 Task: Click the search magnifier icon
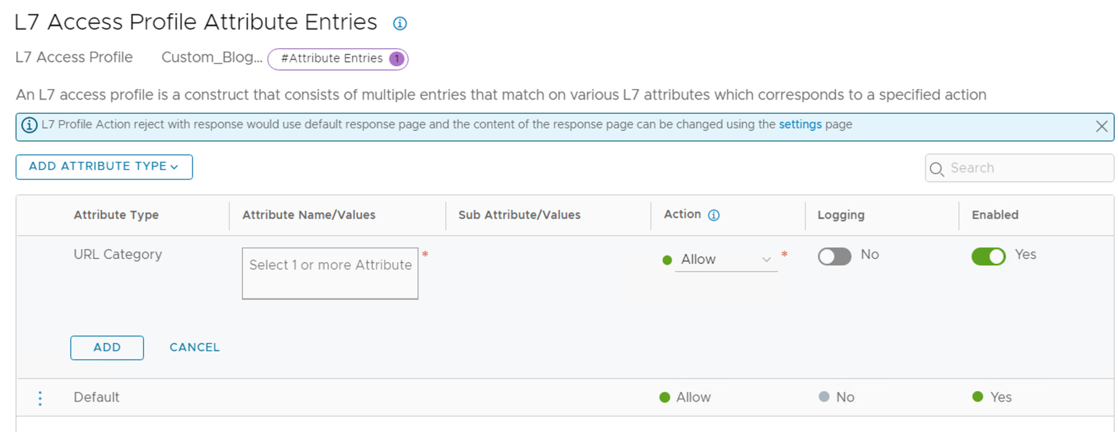[x=937, y=169]
